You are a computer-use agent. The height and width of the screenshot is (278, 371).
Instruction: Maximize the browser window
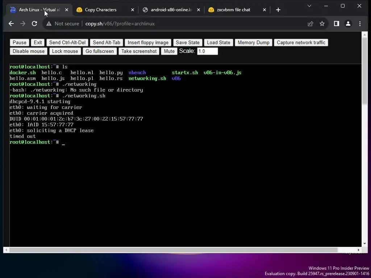click(x=343, y=6)
